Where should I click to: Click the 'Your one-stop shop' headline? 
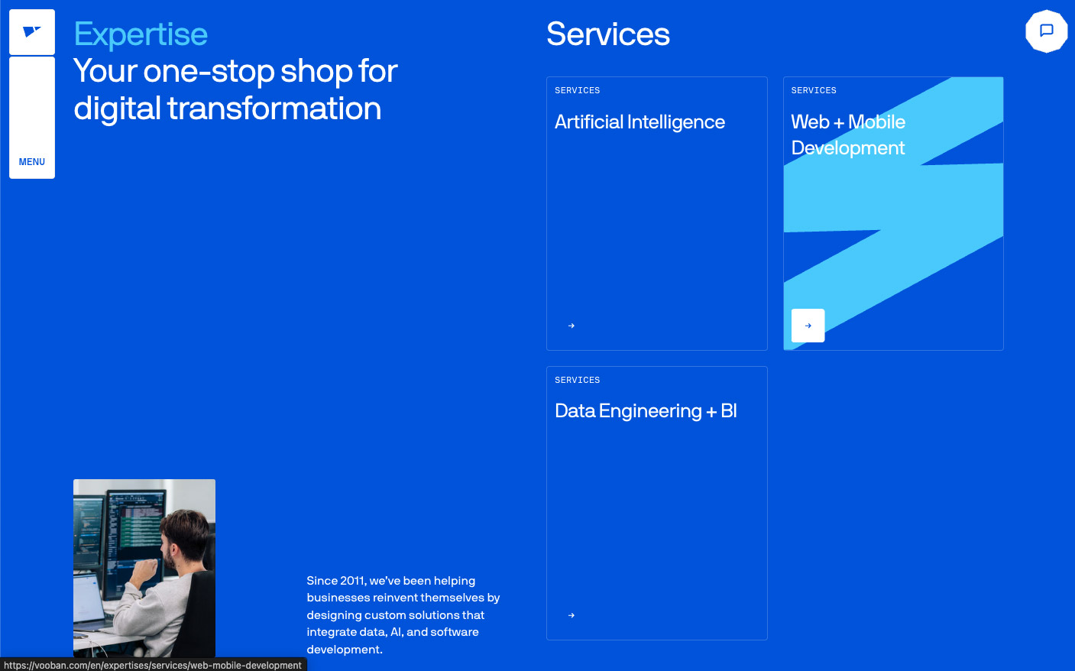(235, 90)
